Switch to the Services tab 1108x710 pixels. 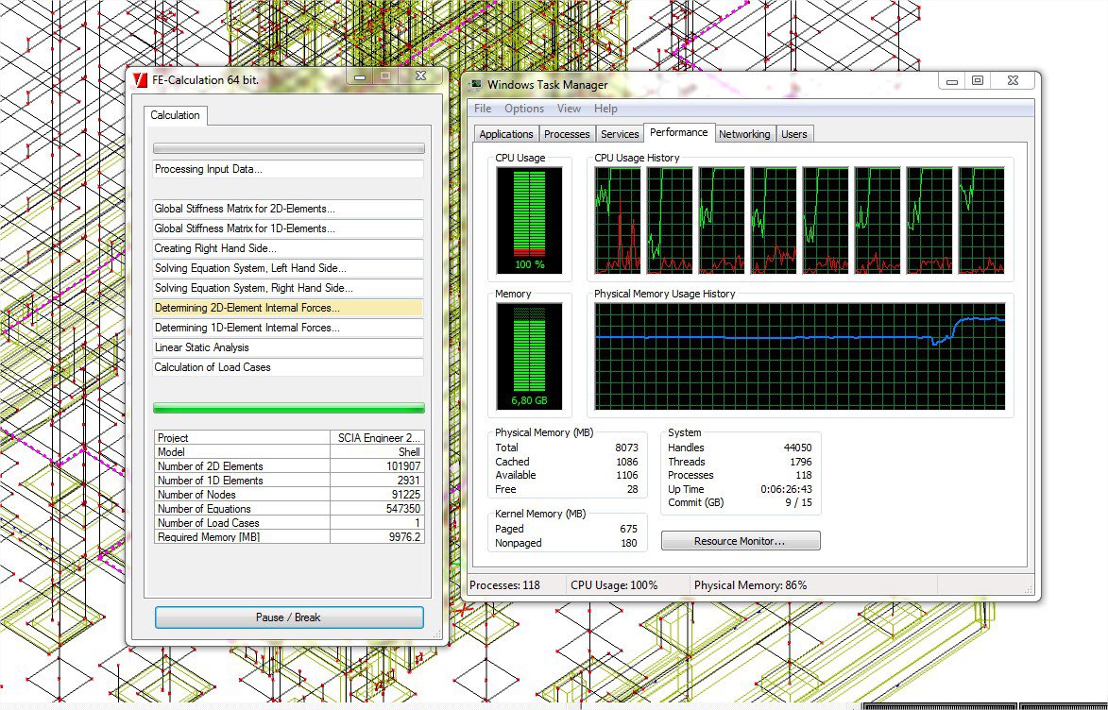click(620, 134)
